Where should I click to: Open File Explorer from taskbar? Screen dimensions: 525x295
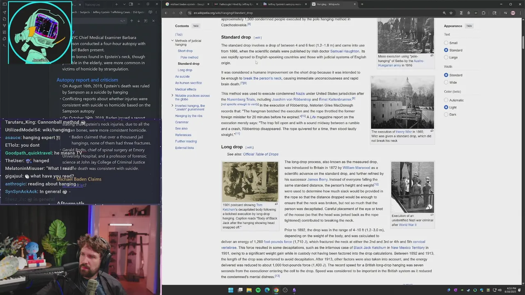[249, 290]
